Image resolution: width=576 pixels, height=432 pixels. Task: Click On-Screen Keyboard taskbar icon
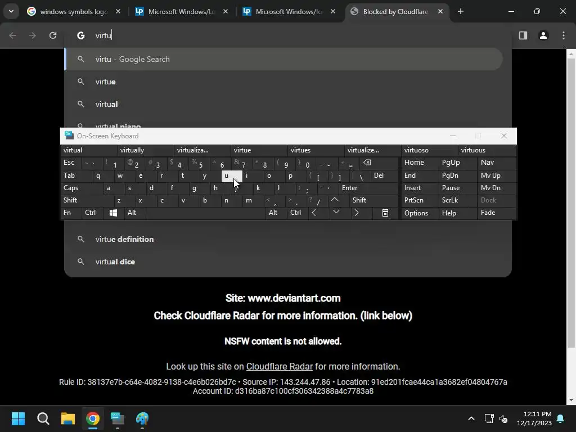(118, 418)
